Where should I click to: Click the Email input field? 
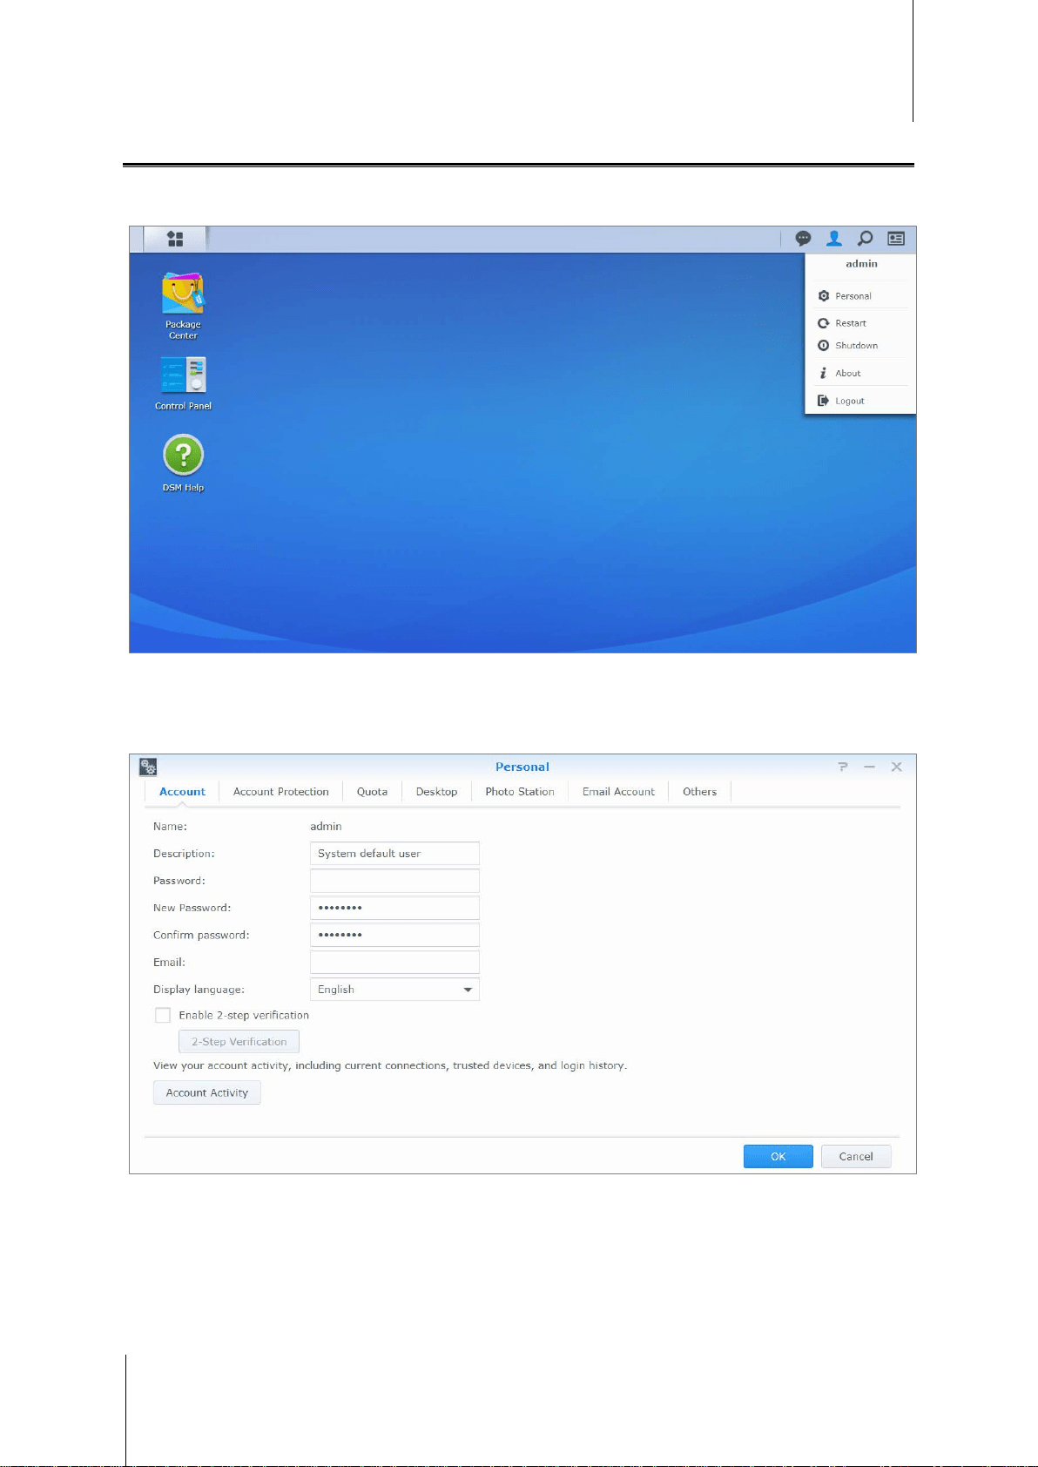point(394,963)
